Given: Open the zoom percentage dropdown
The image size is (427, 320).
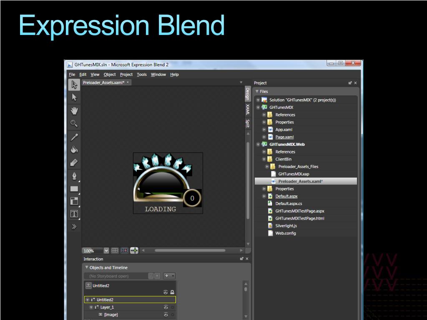Looking at the screenshot, I should coord(106,250).
